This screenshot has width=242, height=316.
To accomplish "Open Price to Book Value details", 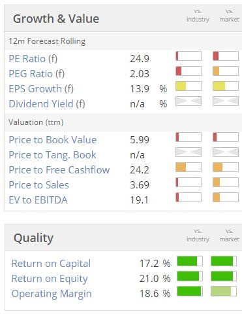I will [x=53, y=140].
